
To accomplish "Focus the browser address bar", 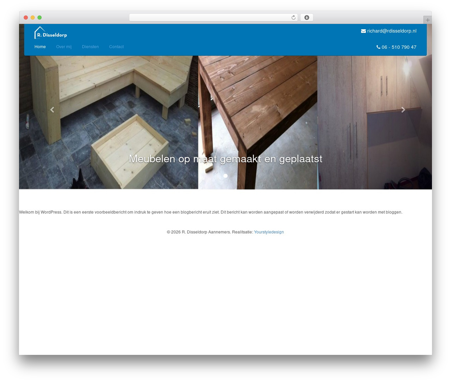I will click(213, 18).
